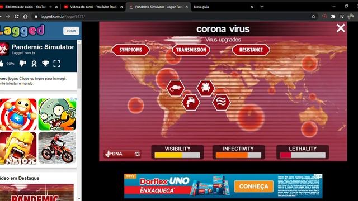Viewport: 358px width, 201px height.
Task: Open the Transmission upgrades tab
Action: [191, 50]
